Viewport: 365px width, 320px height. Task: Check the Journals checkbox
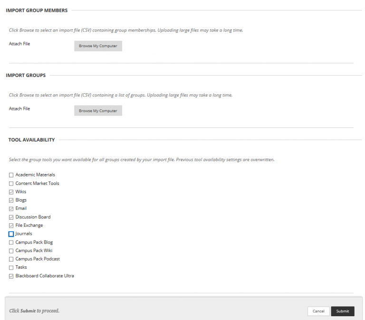click(11, 234)
